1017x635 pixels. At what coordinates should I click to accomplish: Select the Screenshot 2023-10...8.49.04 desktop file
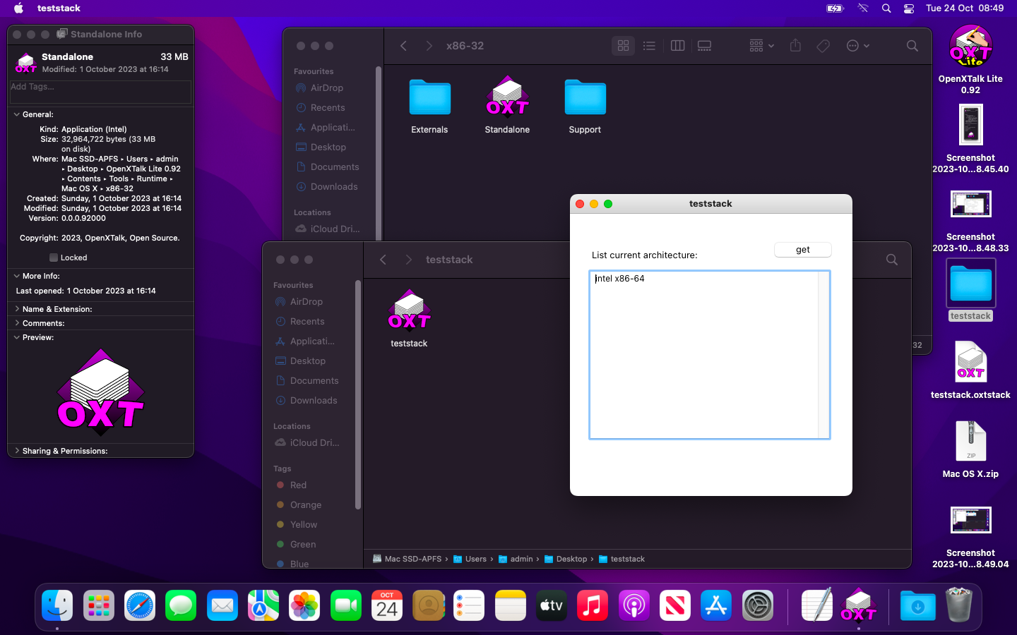pyautogui.click(x=970, y=520)
